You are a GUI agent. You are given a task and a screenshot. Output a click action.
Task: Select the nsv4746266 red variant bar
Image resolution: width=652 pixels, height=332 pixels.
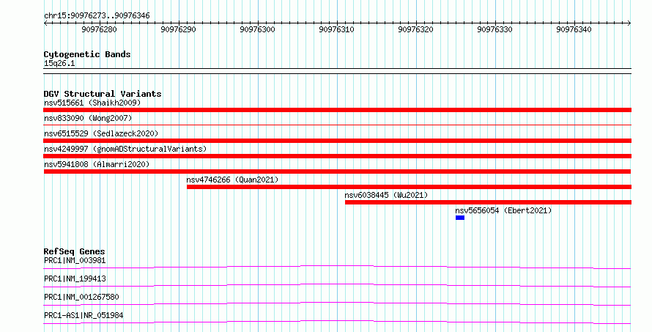click(410, 187)
